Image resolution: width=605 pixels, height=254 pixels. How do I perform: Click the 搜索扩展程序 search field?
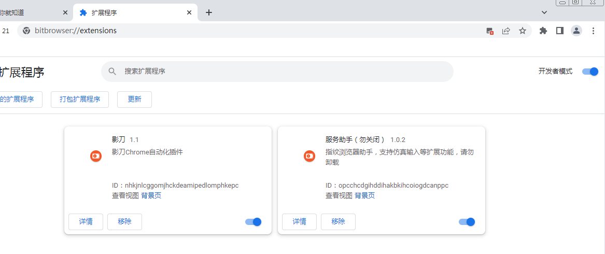(x=277, y=72)
